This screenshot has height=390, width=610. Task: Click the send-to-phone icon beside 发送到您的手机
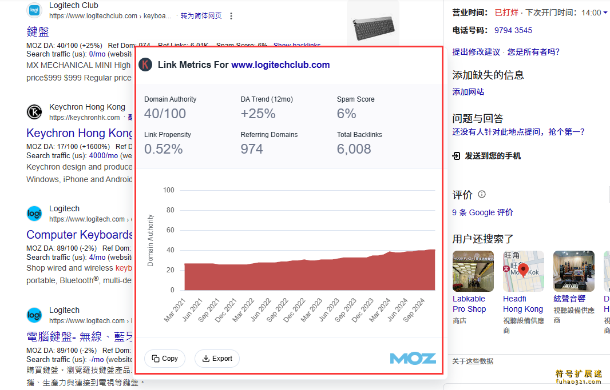456,156
